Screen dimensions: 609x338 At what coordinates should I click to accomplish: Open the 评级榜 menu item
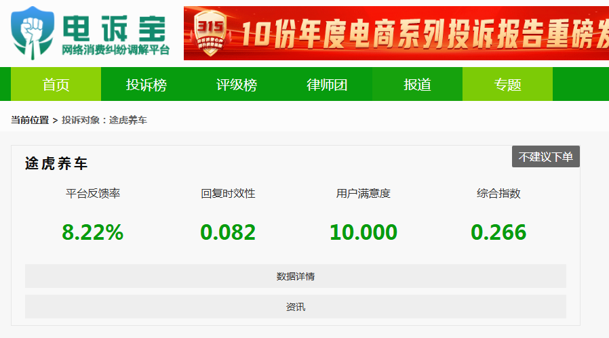pyautogui.click(x=237, y=84)
